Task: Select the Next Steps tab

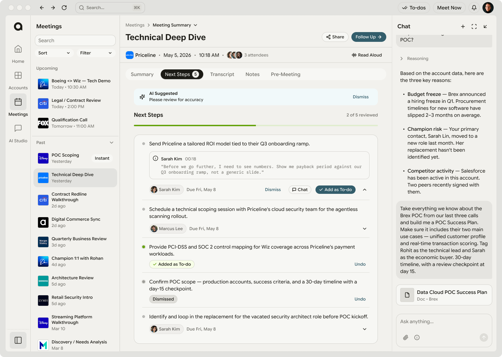Action: 182,74
